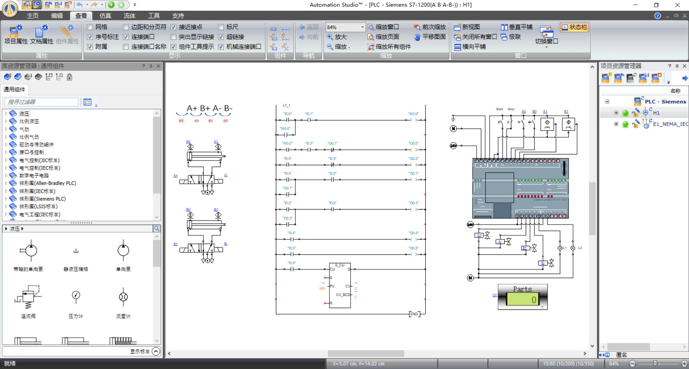
Task: Click 垂直平铺 tile vertically
Action: [x=516, y=27]
